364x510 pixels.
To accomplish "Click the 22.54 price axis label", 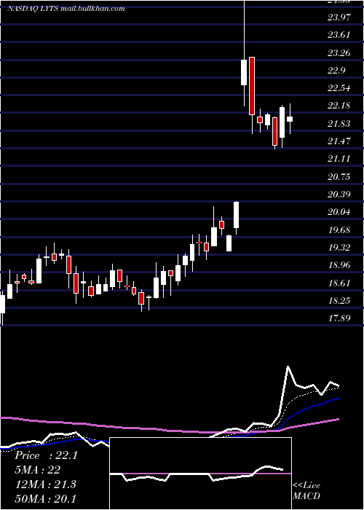I will tap(339, 88).
